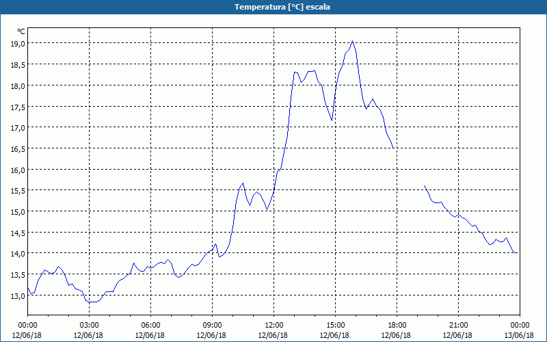
Task: Click the 15,0 y-axis value
Action: coord(18,212)
